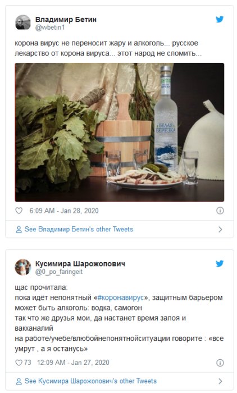Image resolution: width=237 pixels, height=393 pixels.
Task: Open info icon on Jan 27 tweet
Action: (x=220, y=363)
